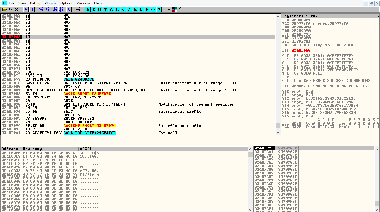
Task: Click the disassembly pane vertical scrollbar thumb
Action: 278,125
